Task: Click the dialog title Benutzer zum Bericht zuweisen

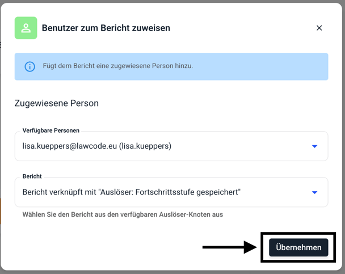Action: [106, 28]
